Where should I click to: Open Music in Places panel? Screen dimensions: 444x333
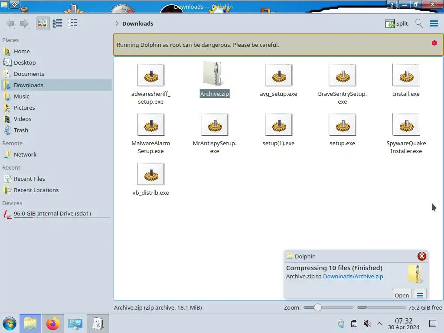(56, 97)
